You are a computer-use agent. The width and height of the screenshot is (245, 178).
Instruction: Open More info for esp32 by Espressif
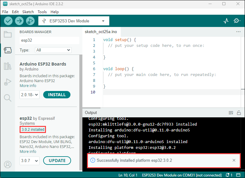pos(28,151)
